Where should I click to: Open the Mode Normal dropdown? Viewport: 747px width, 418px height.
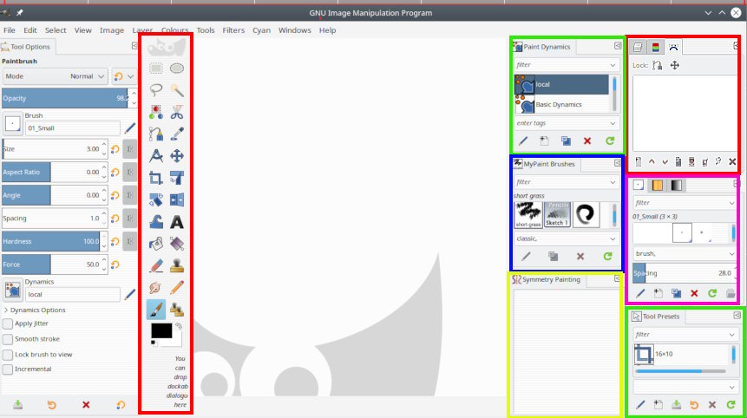point(55,76)
